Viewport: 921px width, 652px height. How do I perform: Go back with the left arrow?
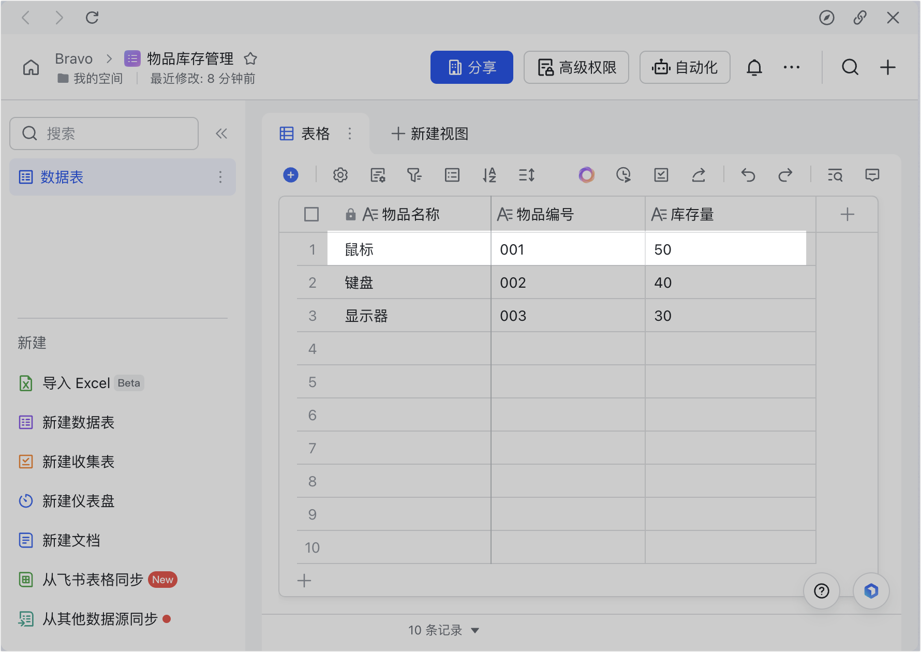pyautogui.click(x=26, y=18)
